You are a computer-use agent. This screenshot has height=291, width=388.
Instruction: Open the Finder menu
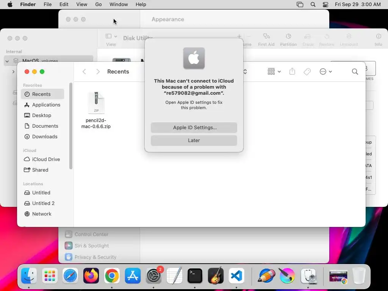(28, 5)
